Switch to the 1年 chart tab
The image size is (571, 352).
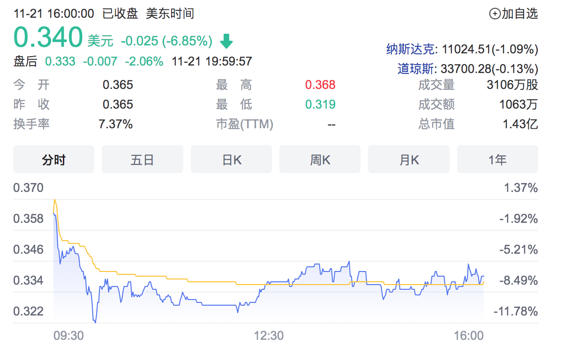click(x=497, y=160)
